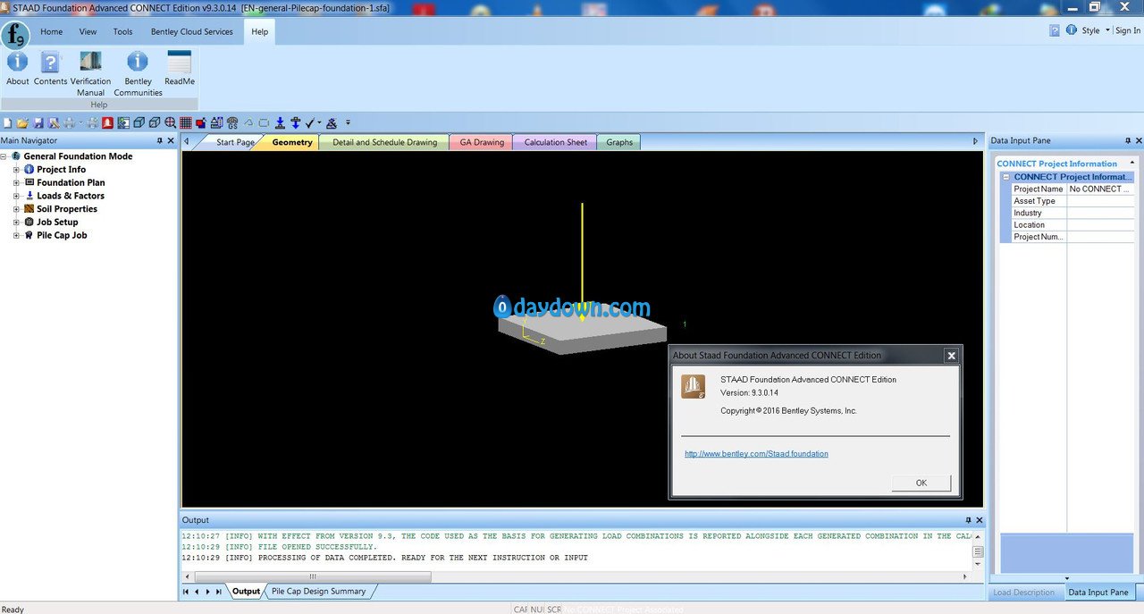The height and width of the screenshot is (614, 1144).
Task: Switch to the Load Description tab
Action: tap(1024, 593)
